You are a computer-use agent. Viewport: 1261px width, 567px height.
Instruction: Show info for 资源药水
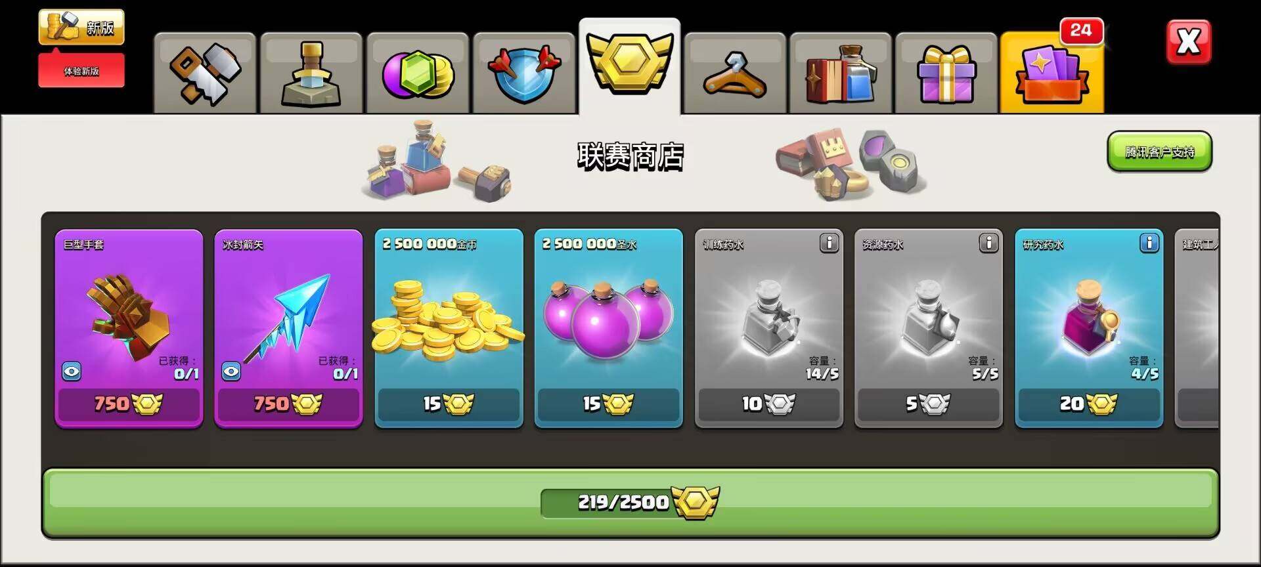click(x=988, y=243)
